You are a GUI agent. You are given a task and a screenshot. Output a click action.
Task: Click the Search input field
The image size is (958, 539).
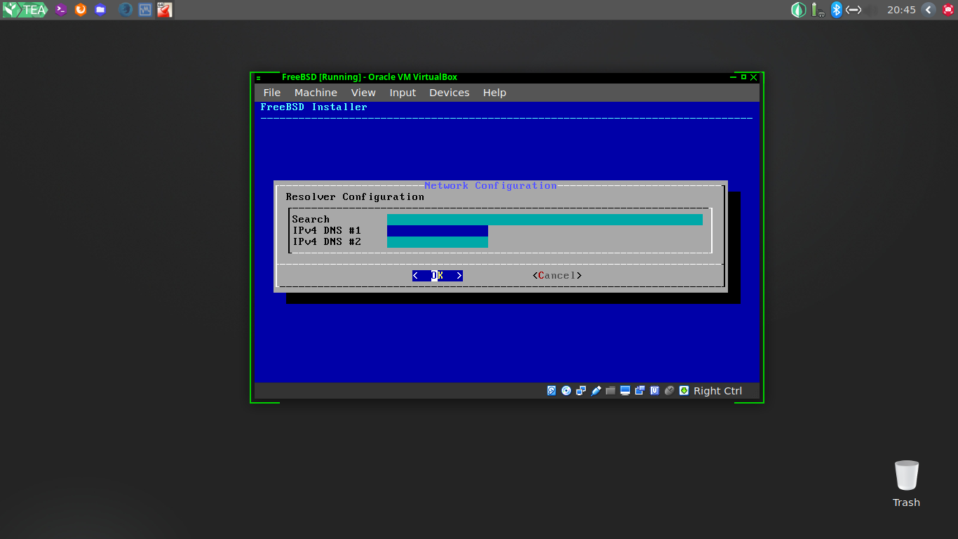[545, 220]
